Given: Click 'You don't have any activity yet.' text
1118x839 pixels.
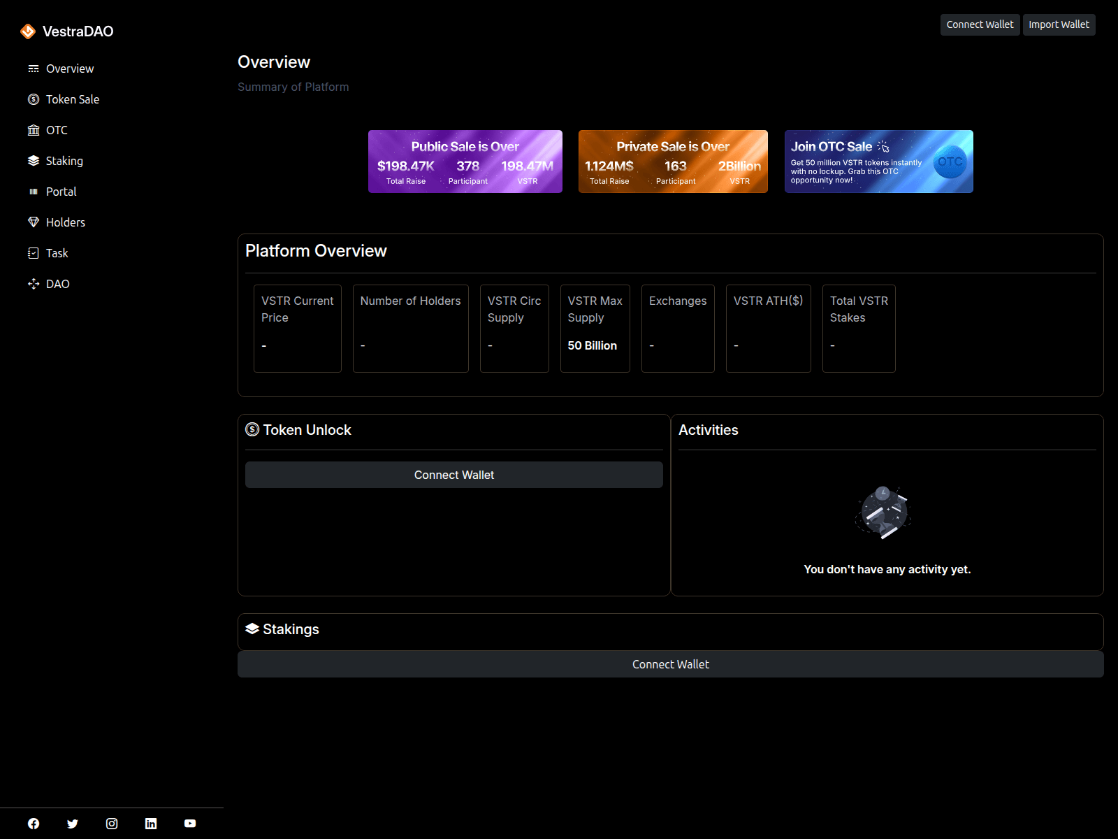Looking at the screenshot, I should coord(887,569).
